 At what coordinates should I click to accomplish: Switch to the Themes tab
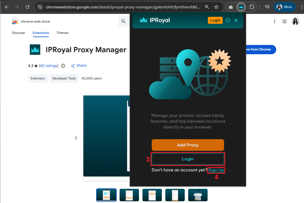pyautogui.click(x=63, y=33)
